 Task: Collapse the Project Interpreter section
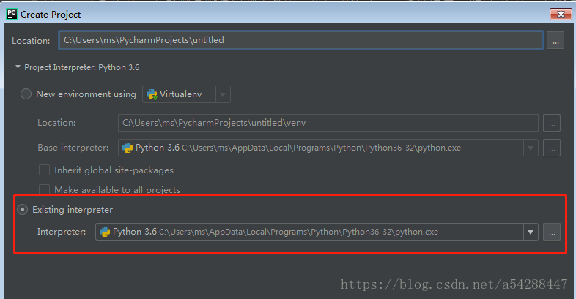click(18, 67)
